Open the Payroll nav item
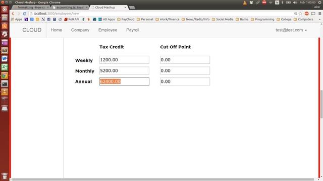 [x=133, y=30]
